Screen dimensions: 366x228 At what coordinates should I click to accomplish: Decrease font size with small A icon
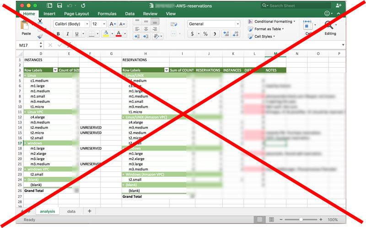[x=122, y=24]
